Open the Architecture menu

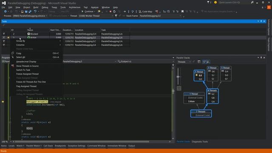[x=75, y=8]
